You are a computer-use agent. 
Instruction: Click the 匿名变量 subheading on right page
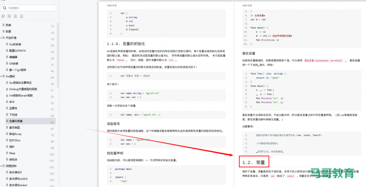pyautogui.click(x=249, y=53)
